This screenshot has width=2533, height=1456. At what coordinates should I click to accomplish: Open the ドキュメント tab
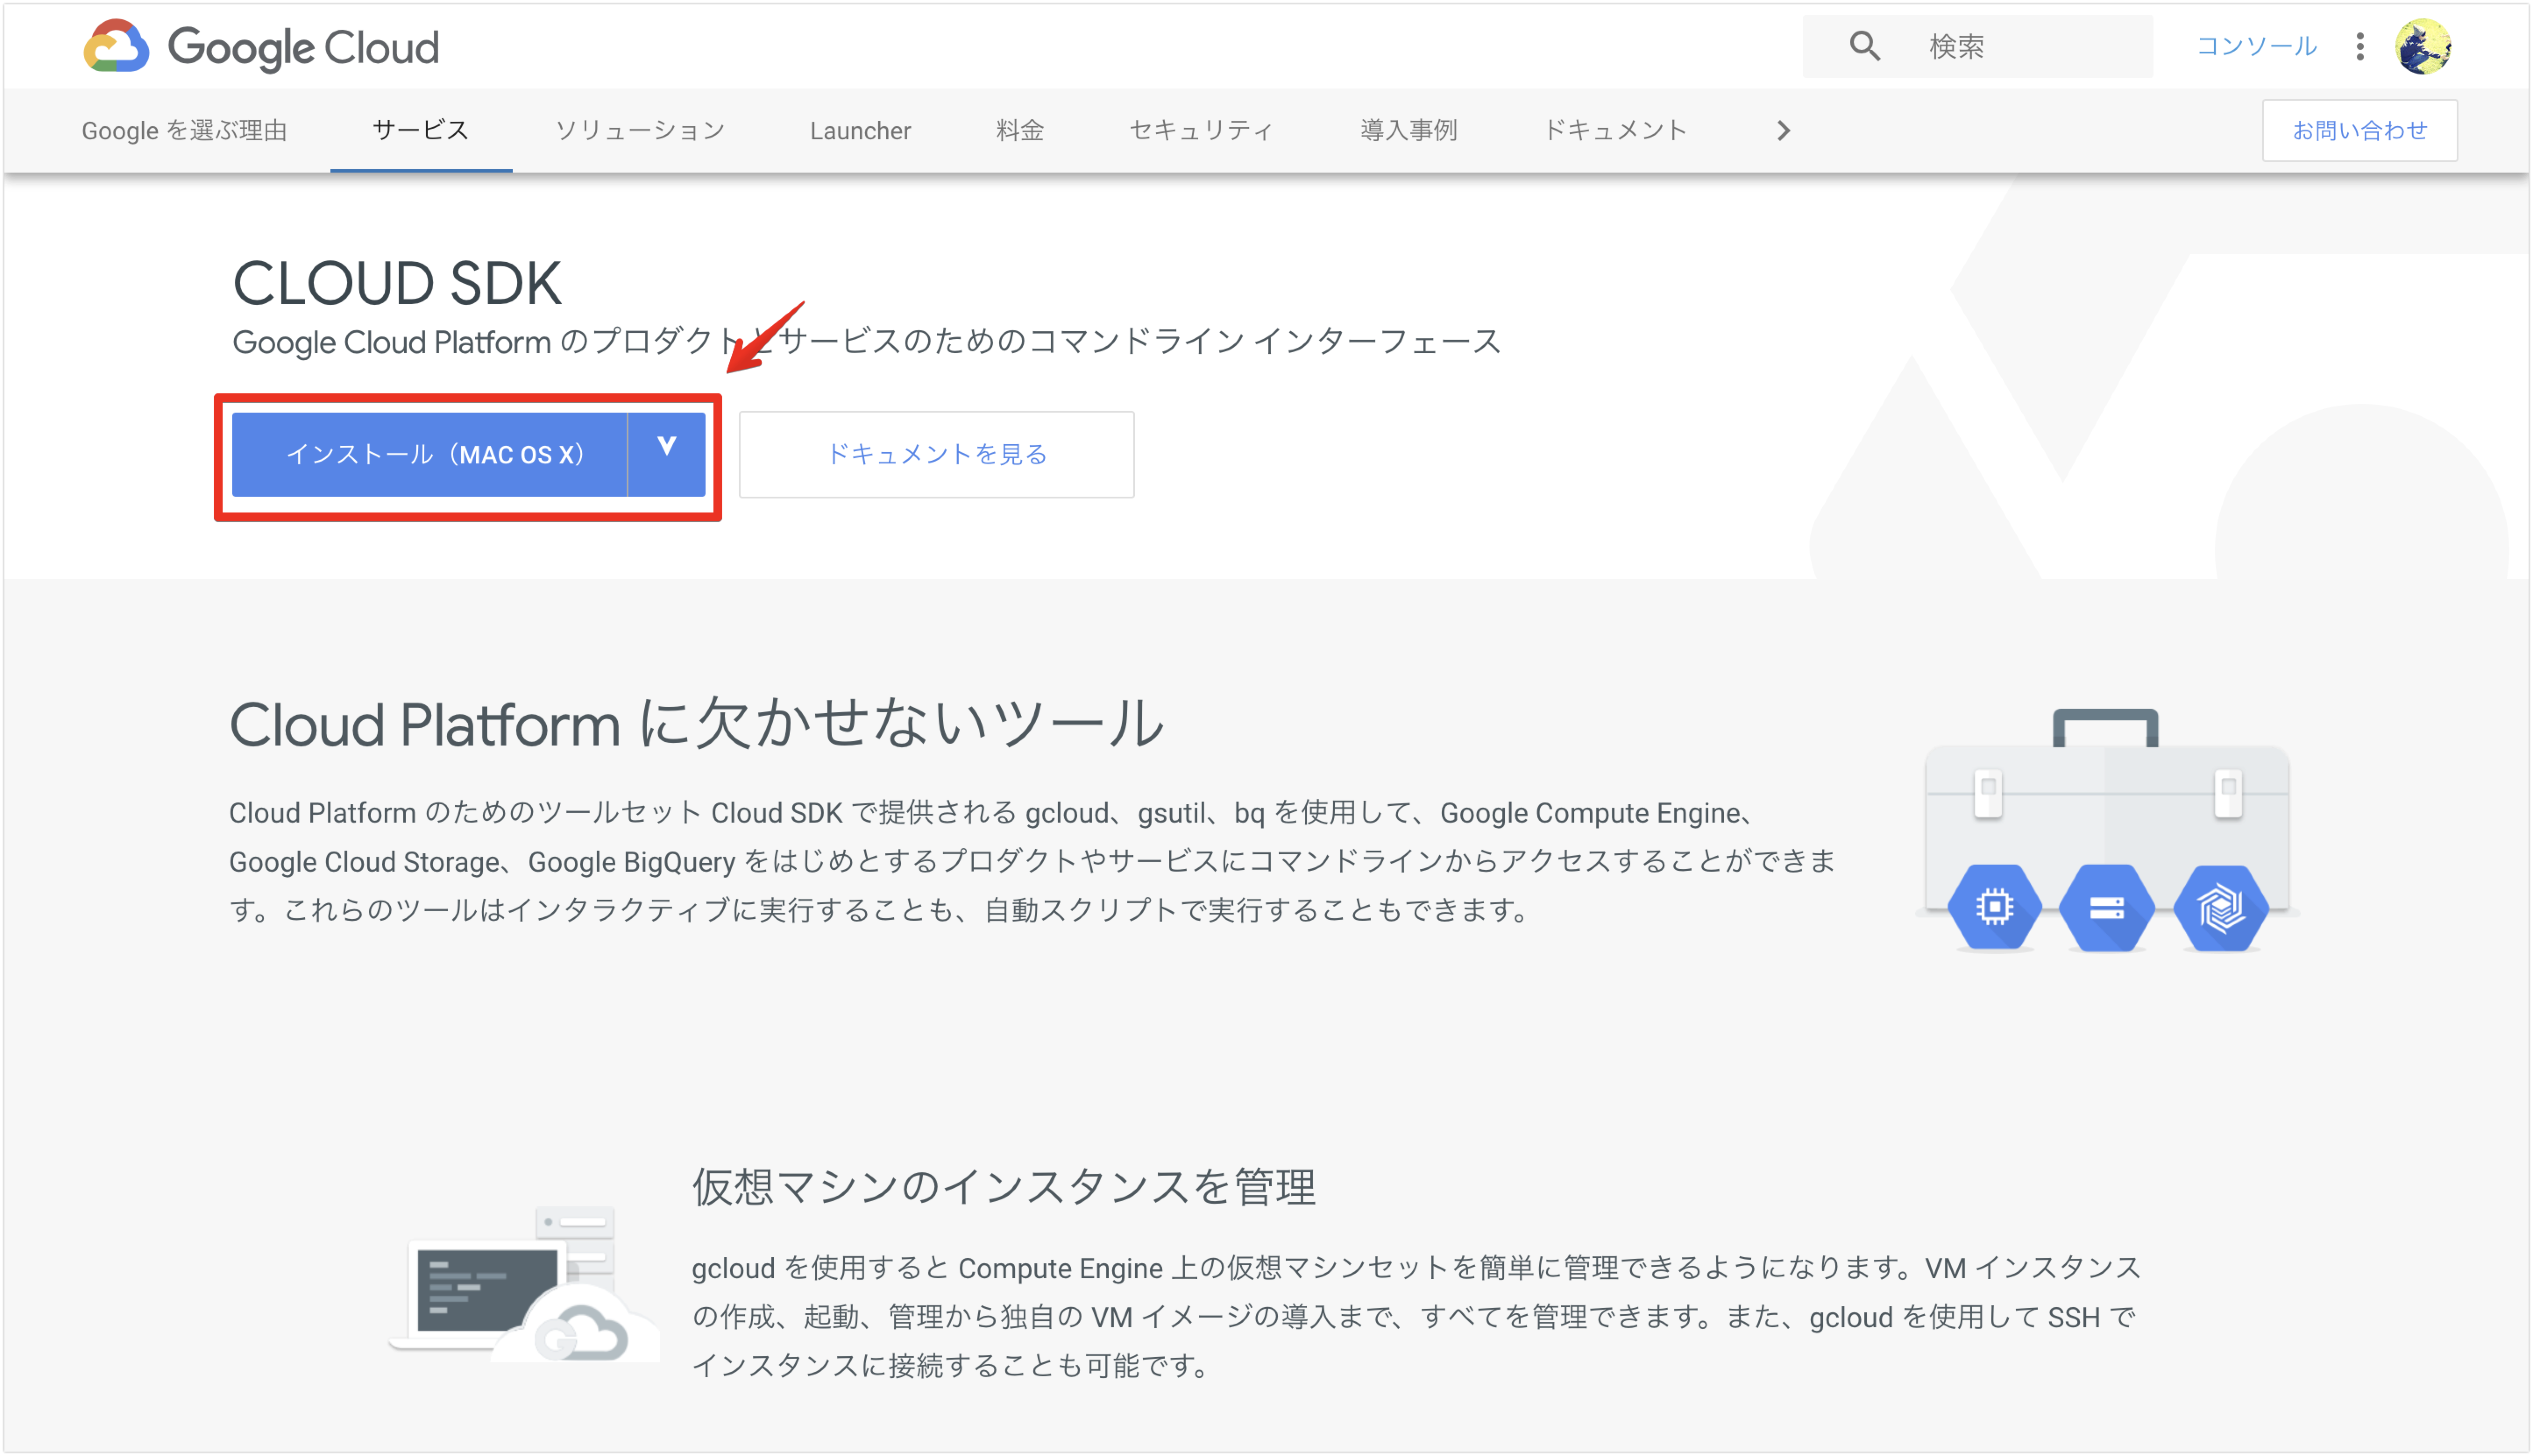[1616, 131]
